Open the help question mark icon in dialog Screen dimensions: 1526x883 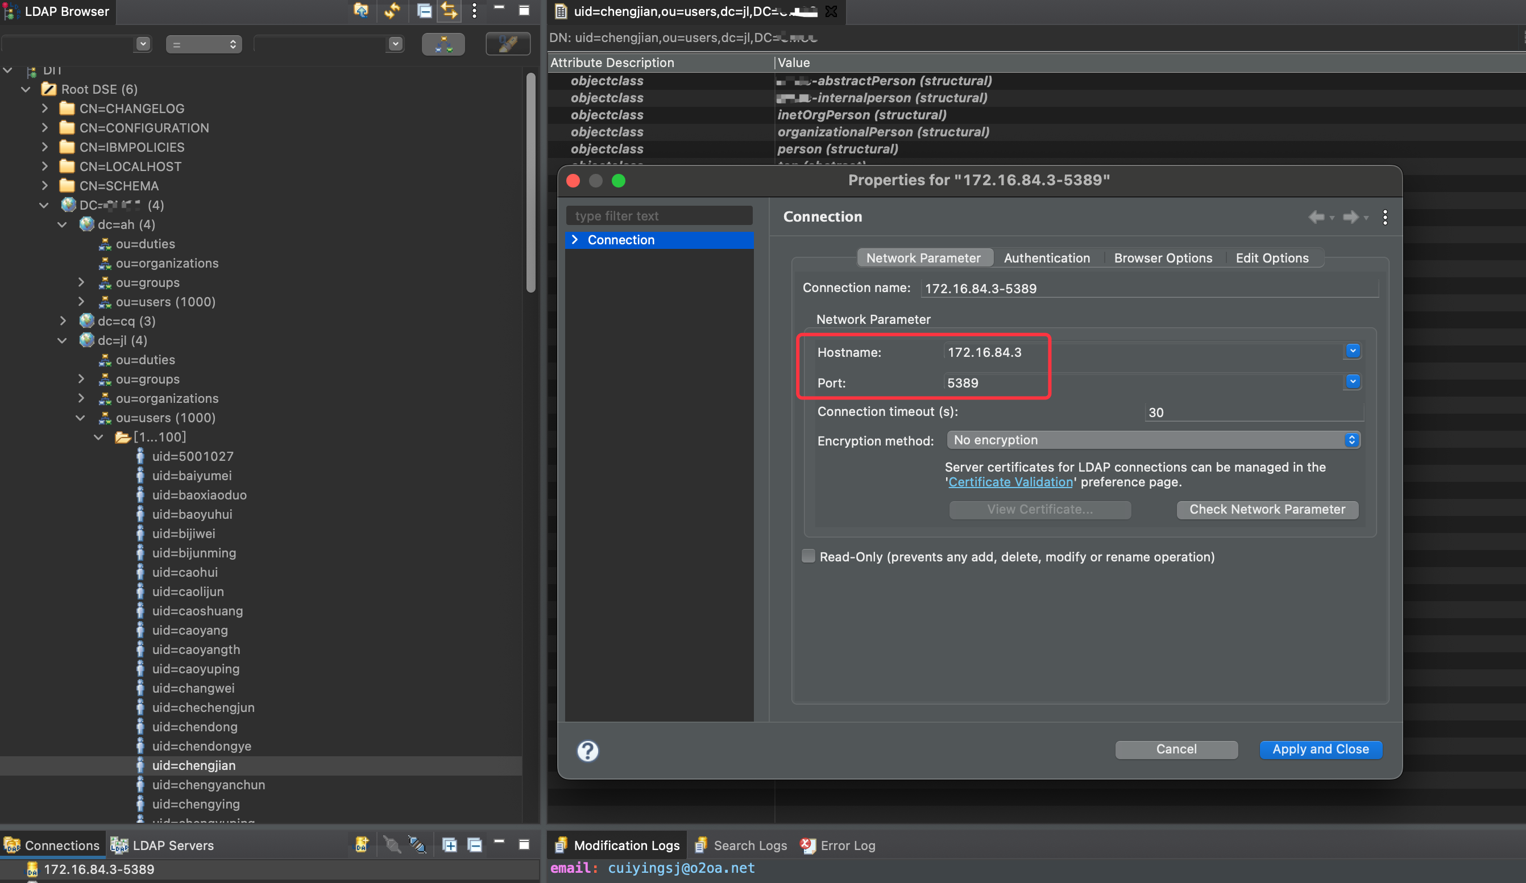587,751
